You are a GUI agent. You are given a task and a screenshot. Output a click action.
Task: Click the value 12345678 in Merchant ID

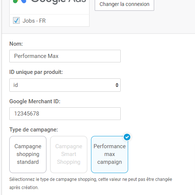pyautogui.click(x=27, y=114)
